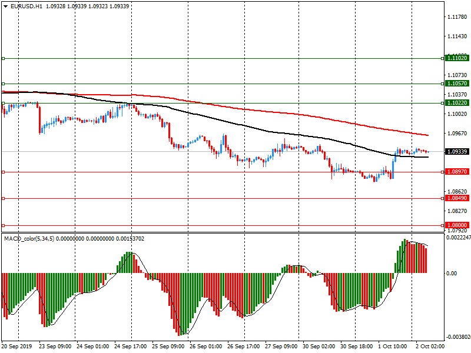The image size is (471, 353).
Task: Open the chart menu arrow beside EURUSD,H1
Action: (x=5, y=6)
